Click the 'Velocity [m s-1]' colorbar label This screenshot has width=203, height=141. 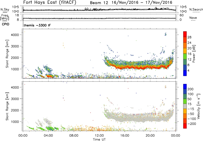198,106
